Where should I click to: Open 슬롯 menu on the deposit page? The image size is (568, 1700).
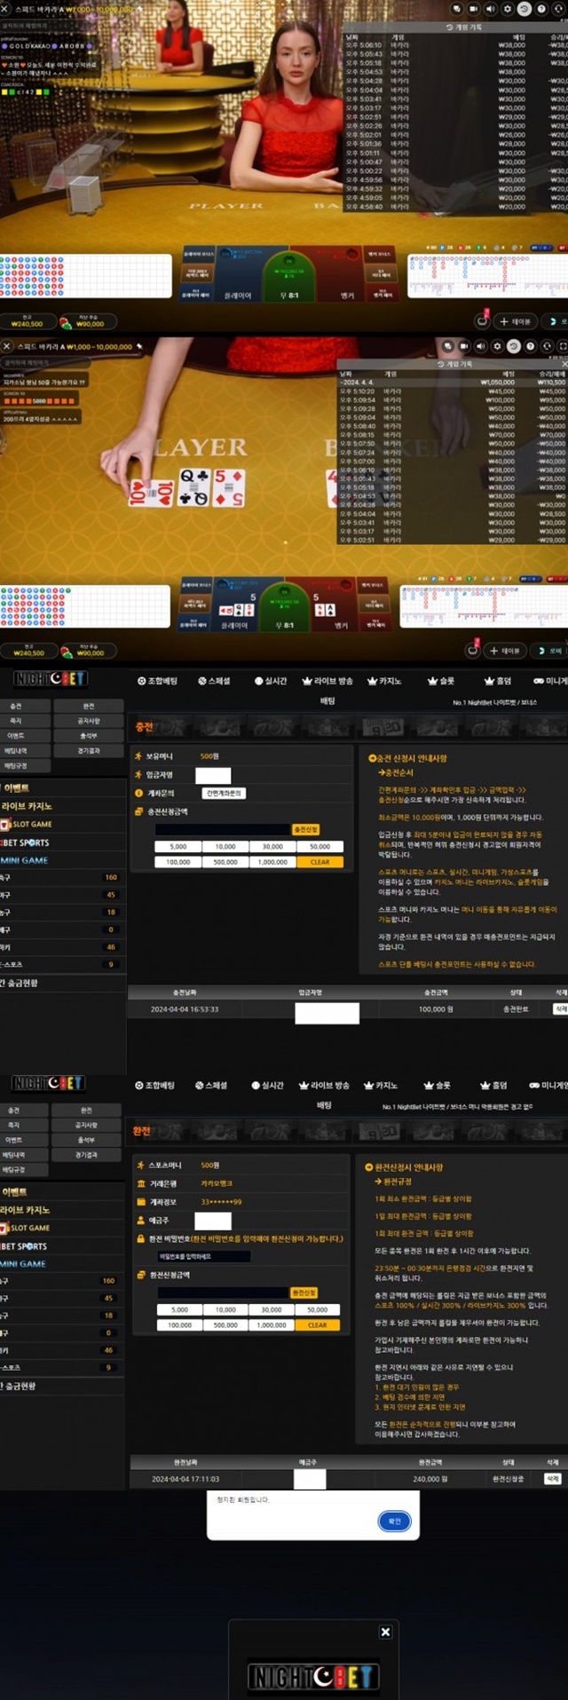[x=441, y=681]
